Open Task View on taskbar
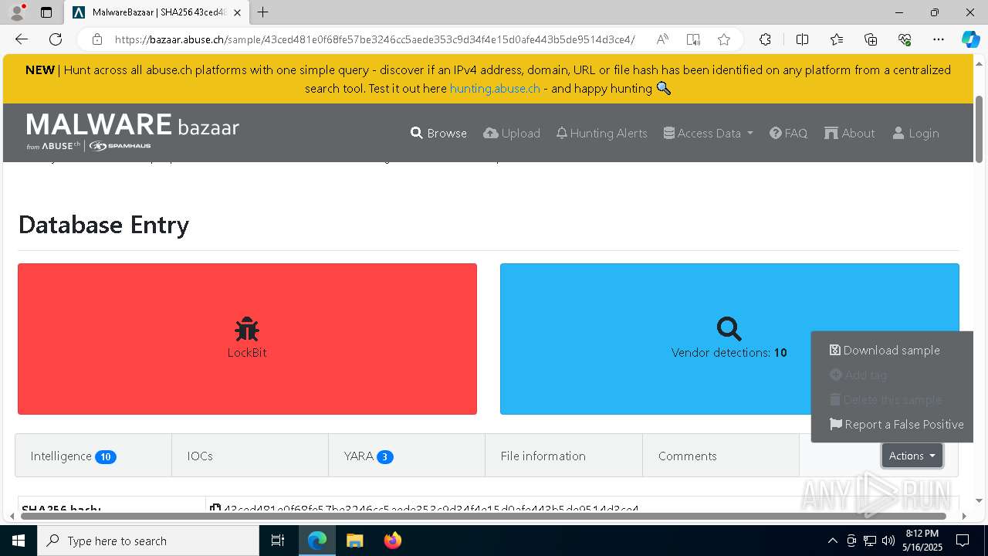The width and height of the screenshot is (988, 556). 278,541
